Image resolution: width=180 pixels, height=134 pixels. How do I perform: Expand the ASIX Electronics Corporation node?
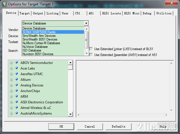coord(11,102)
